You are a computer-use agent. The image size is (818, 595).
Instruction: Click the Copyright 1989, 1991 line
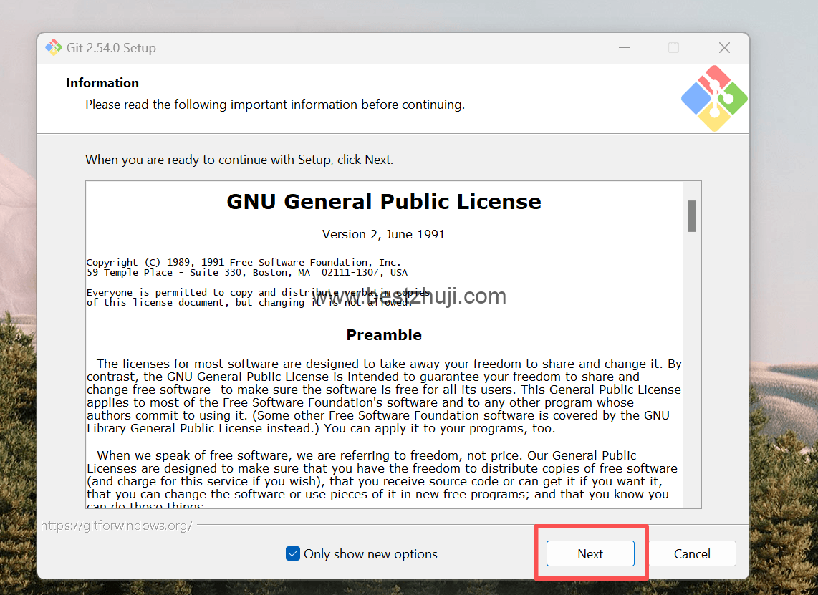point(244,262)
